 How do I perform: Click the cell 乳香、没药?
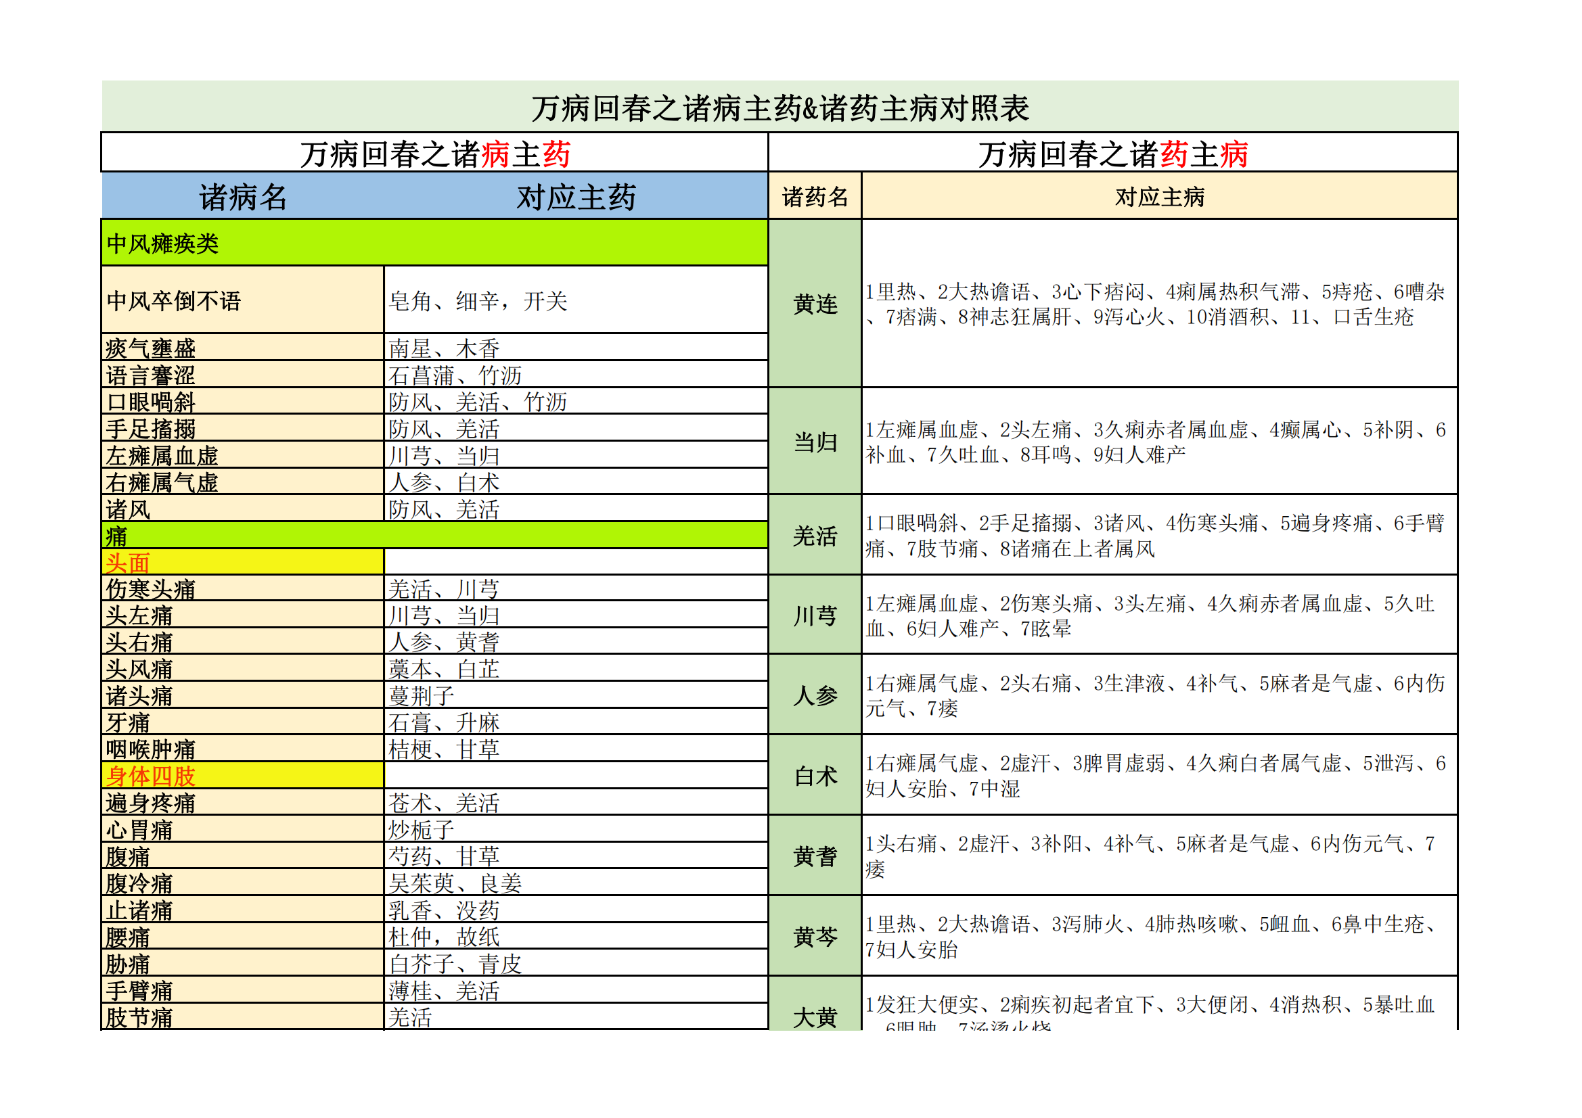point(576,910)
